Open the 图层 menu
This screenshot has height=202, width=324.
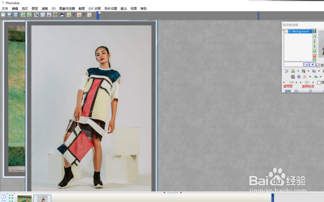(35, 8)
